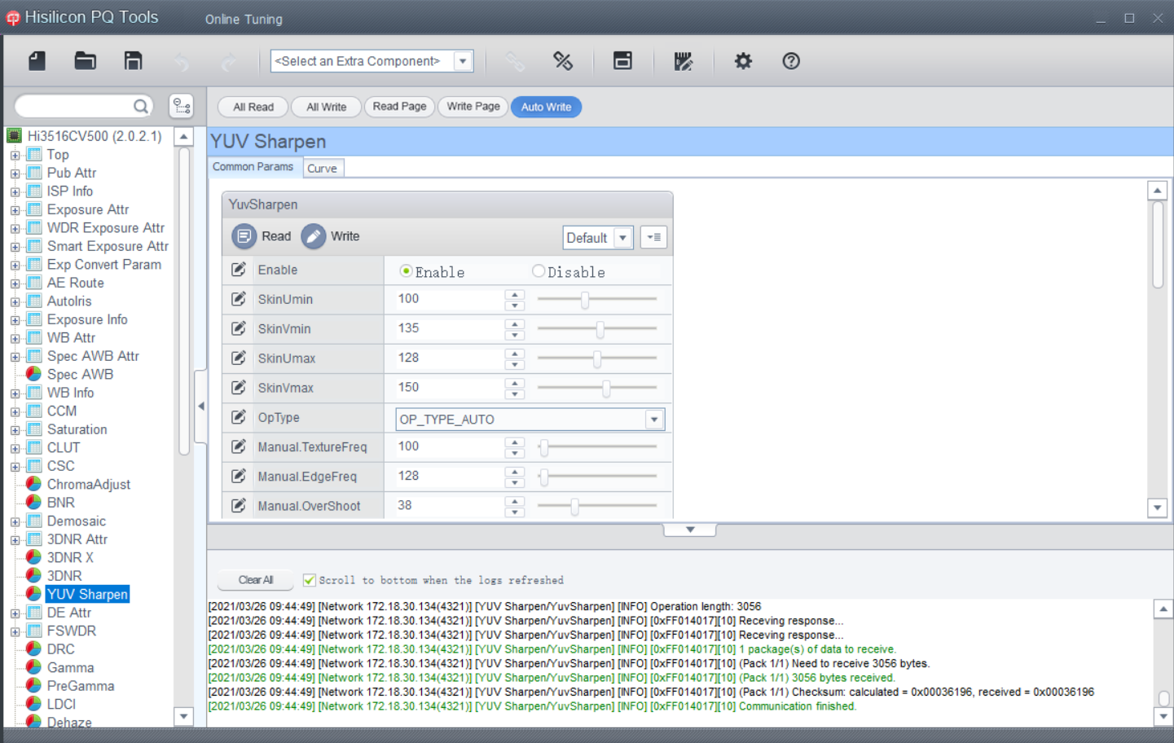Click the Clear All log button

point(256,580)
